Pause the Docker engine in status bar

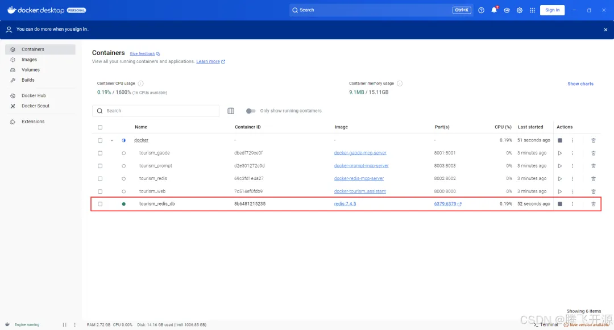(x=65, y=324)
